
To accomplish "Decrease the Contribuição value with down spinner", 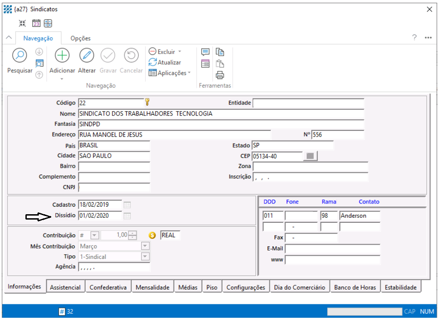I will (133, 237).
